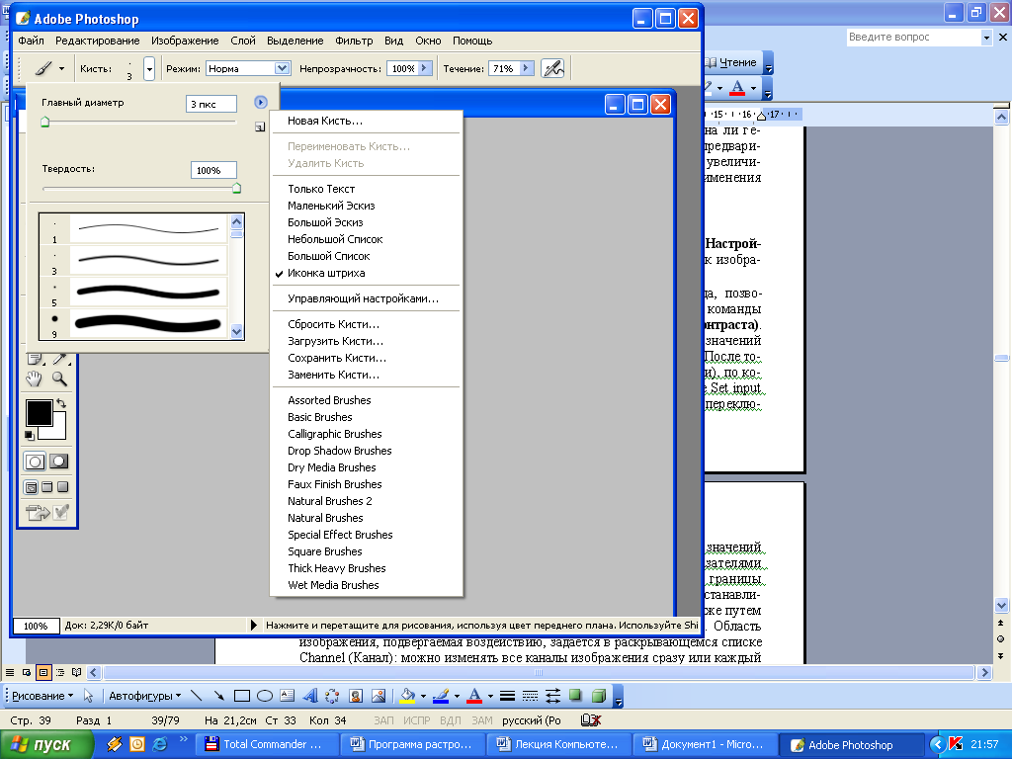
Task: Open the flow slider arrow next to 71%
Action: click(x=527, y=68)
